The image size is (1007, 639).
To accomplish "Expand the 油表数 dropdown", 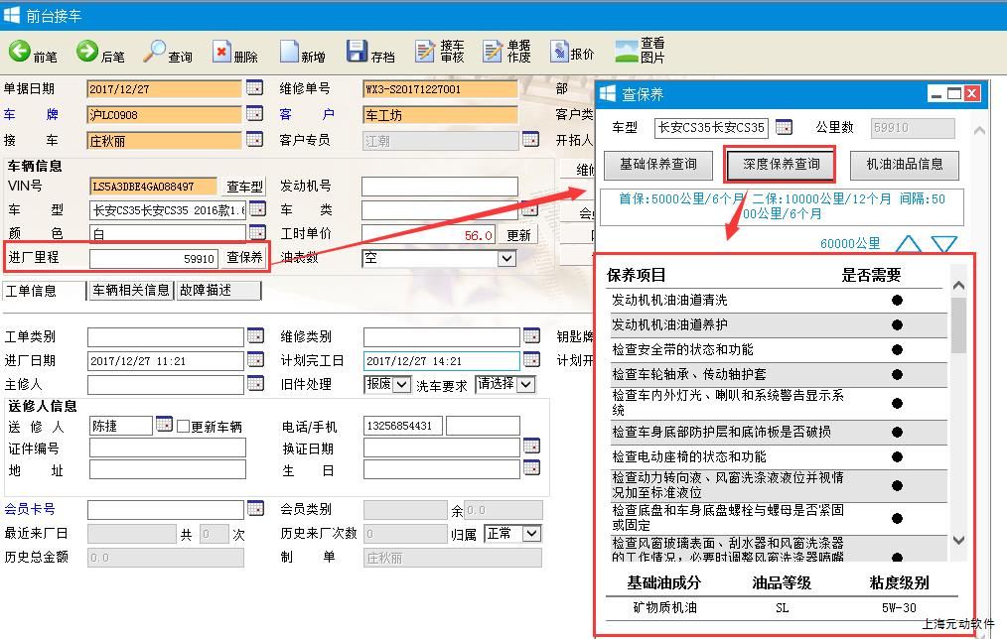I will click(x=506, y=258).
